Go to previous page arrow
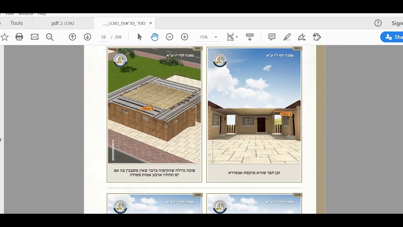 72,37
